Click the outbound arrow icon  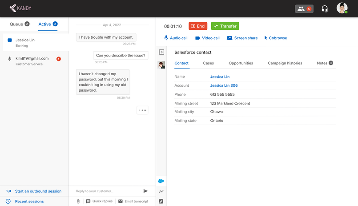(8, 191)
